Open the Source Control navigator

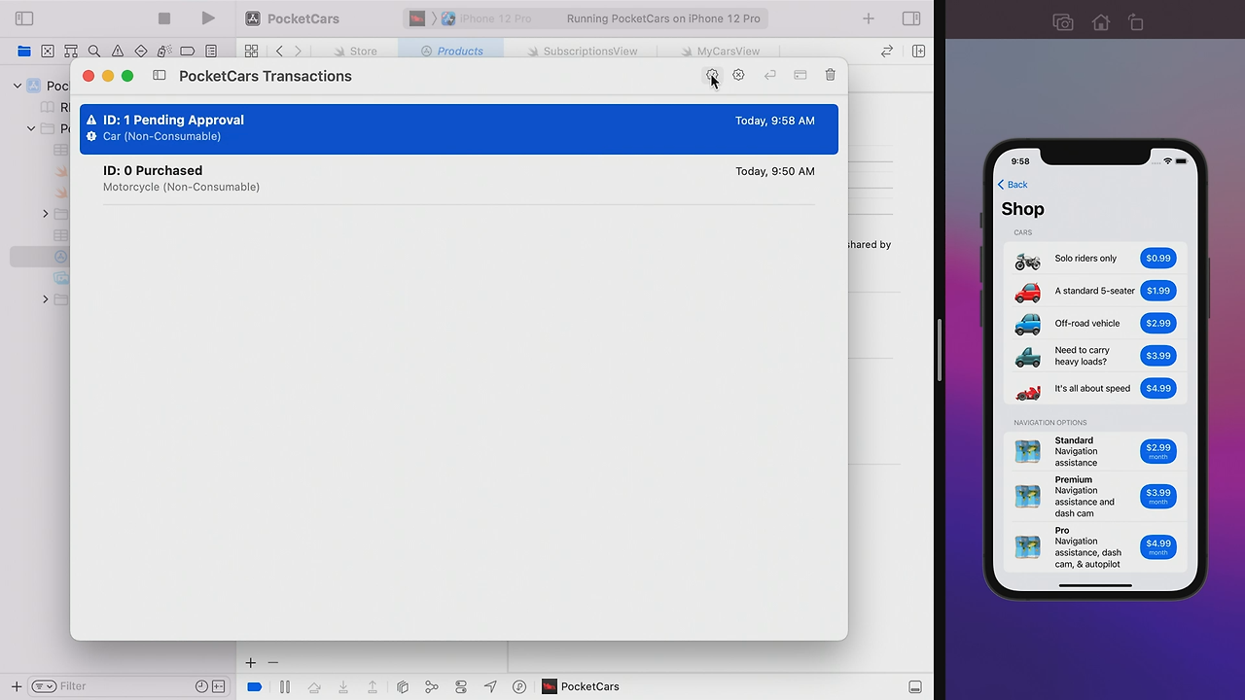pos(48,52)
